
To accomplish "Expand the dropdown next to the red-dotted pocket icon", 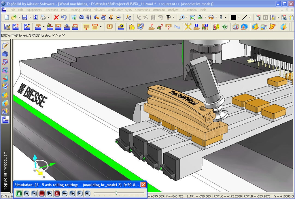I will [x=101, y=27].
